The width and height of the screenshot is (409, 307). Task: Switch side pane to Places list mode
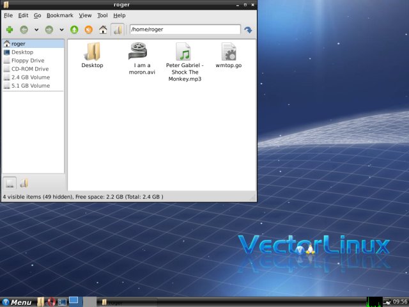(10, 184)
